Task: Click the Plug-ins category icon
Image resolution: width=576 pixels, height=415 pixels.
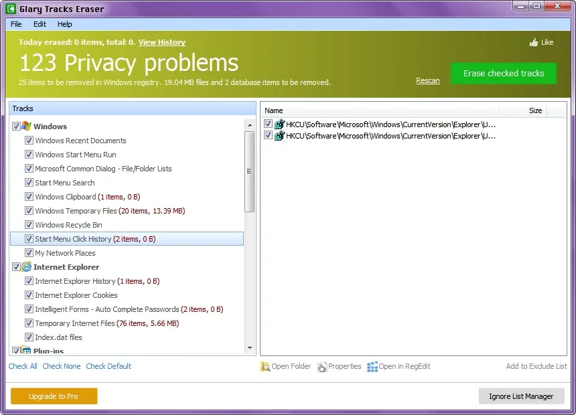Action: click(x=26, y=350)
